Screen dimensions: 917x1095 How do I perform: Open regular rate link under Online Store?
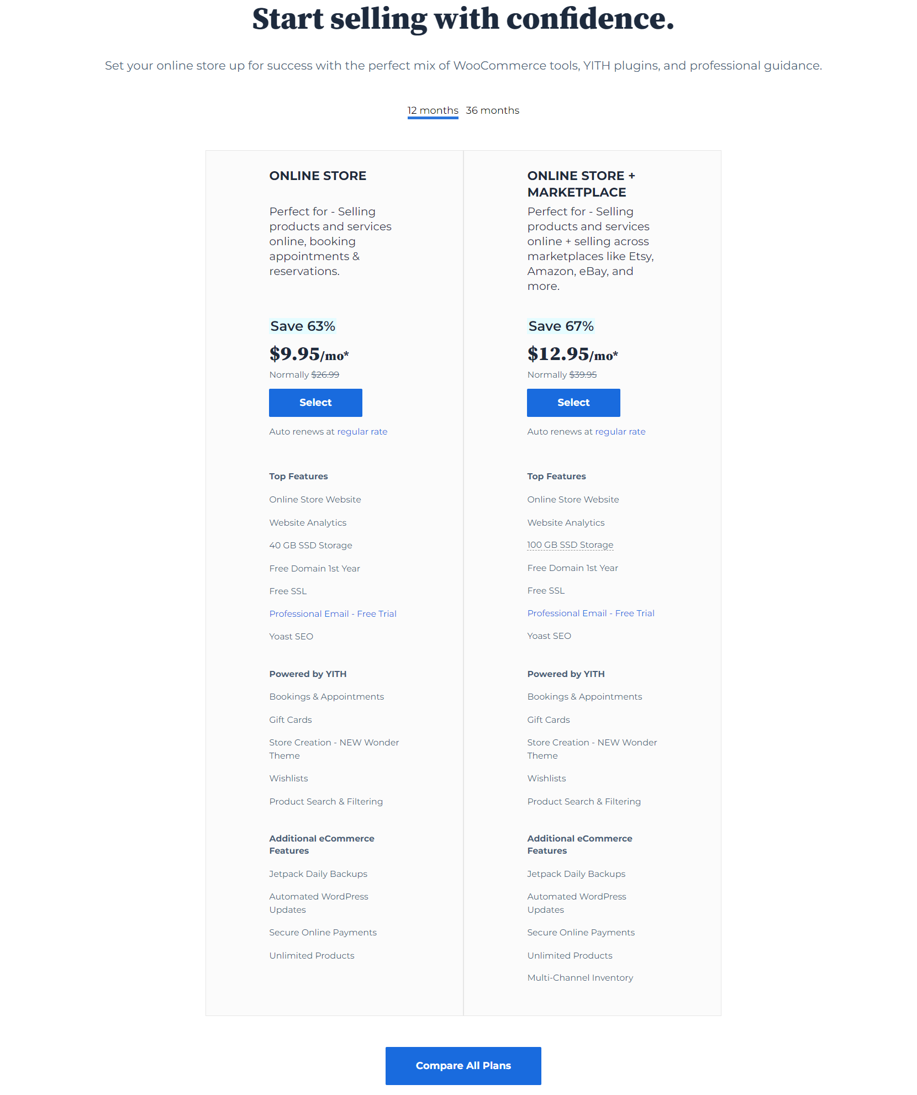[x=362, y=432]
